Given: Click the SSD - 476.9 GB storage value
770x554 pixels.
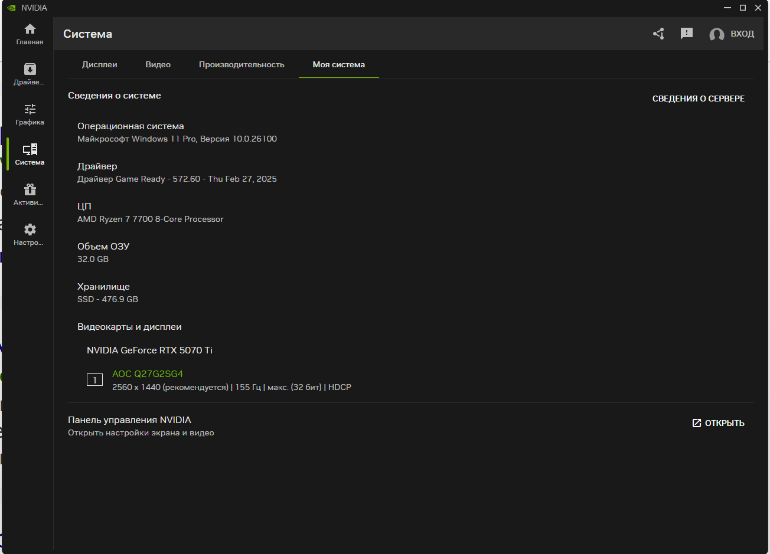Looking at the screenshot, I should (108, 299).
